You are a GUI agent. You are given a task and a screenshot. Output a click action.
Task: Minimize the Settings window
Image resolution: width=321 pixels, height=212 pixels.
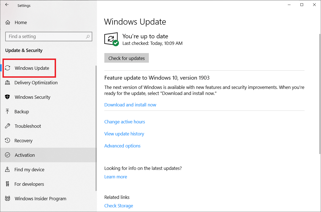(289, 5)
